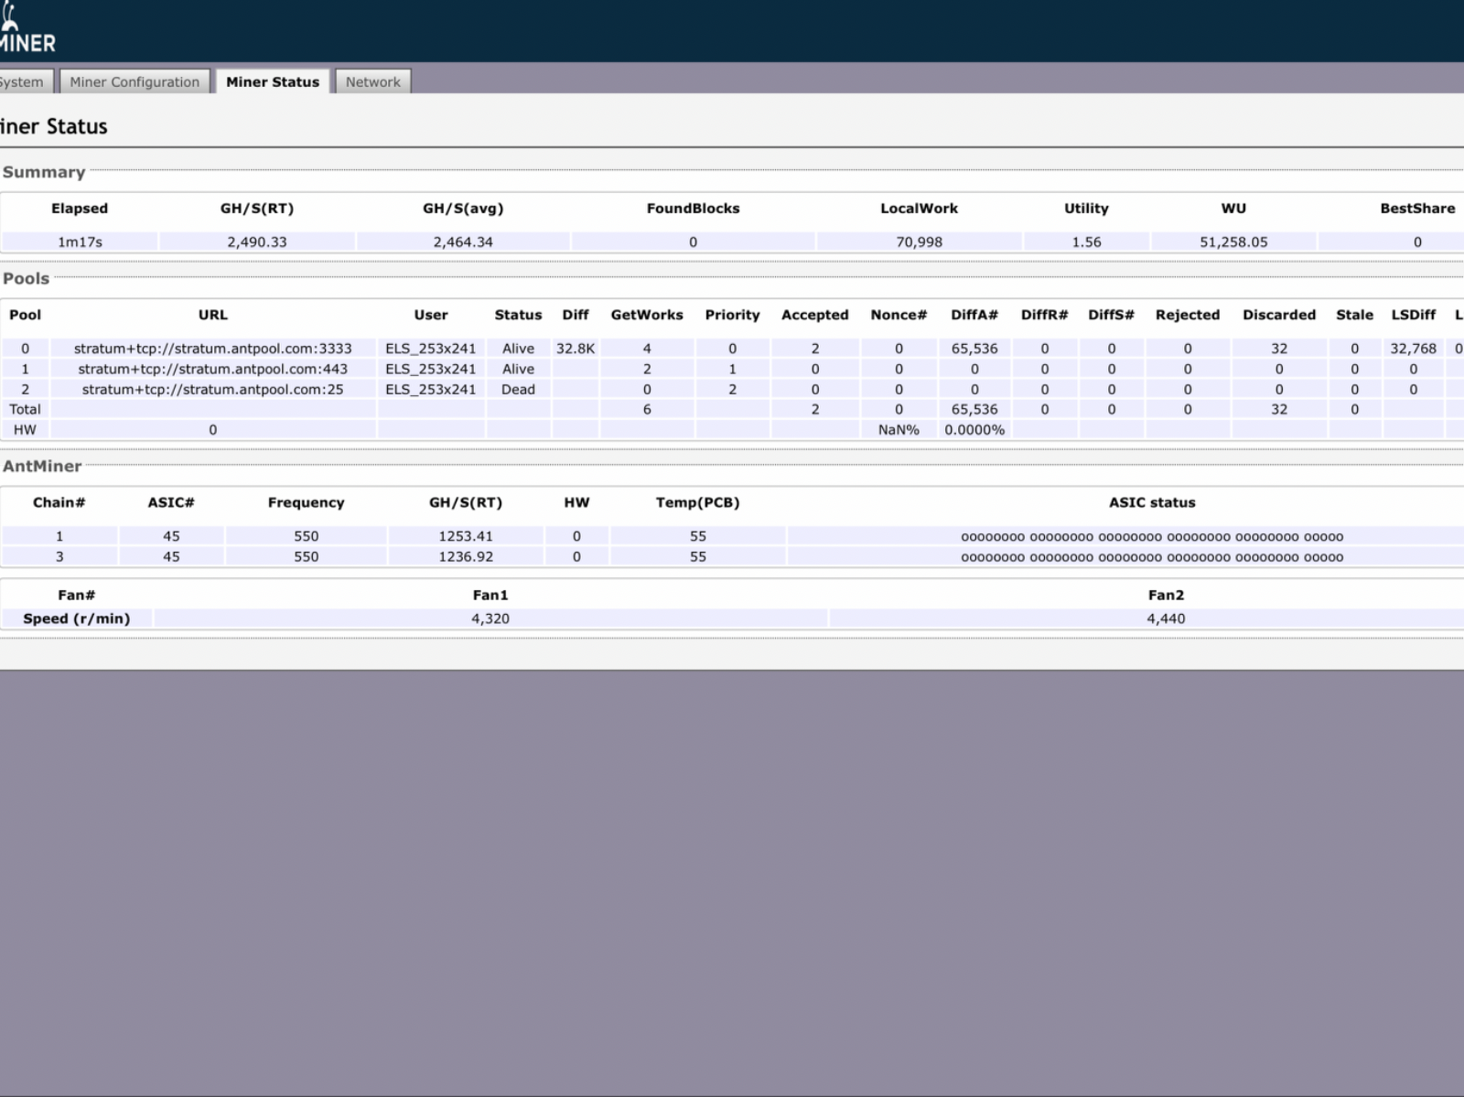Click the Total row label in Pools
Image resolution: width=1464 pixels, height=1097 pixels.
25,409
